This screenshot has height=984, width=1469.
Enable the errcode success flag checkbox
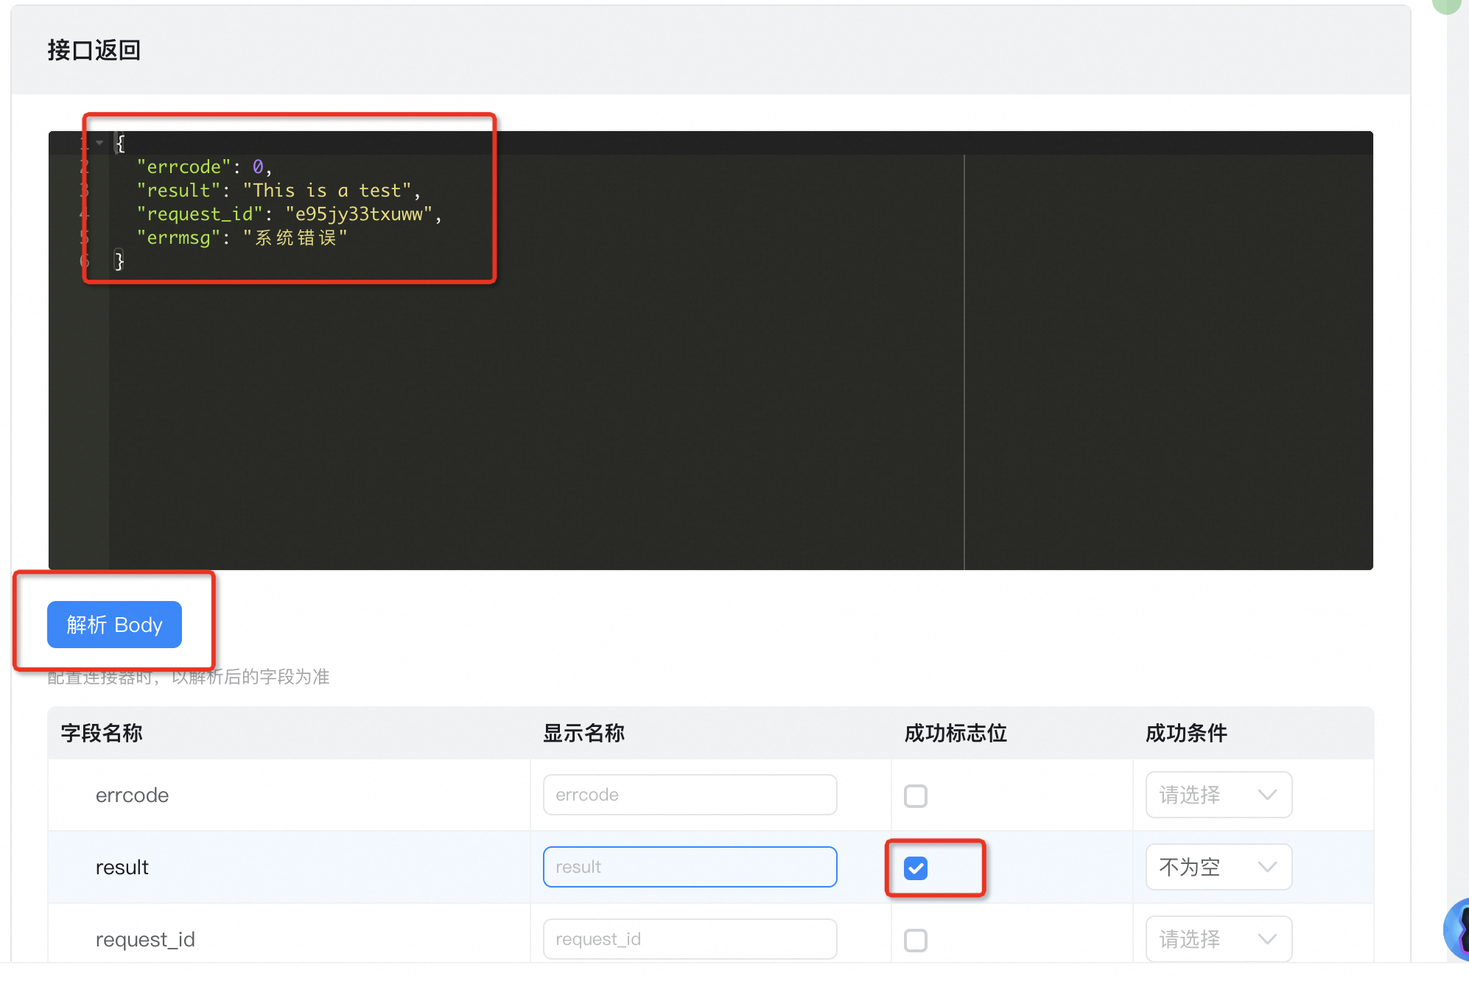click(916, 795)
